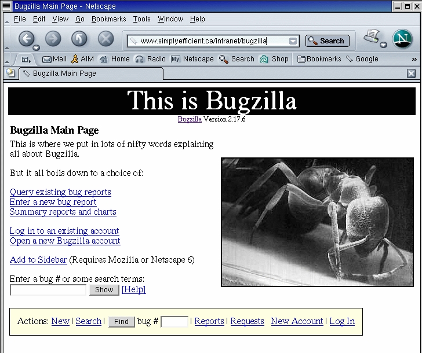422x353 pixels.
Task: Expand the URL bar history dropdown
Action: (x=293, y=41)
